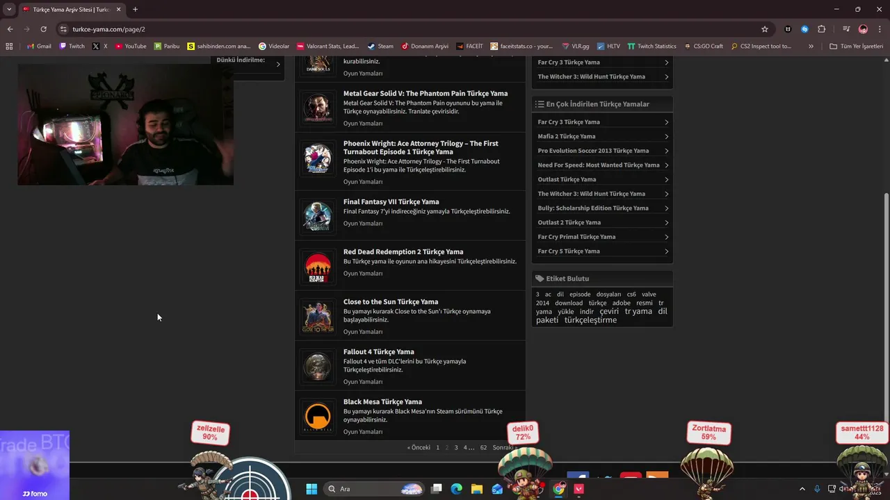890x500 pixels.
Task: Open the Chrome profile avatar
Action: pyautogui.click(x=863, y=29)
